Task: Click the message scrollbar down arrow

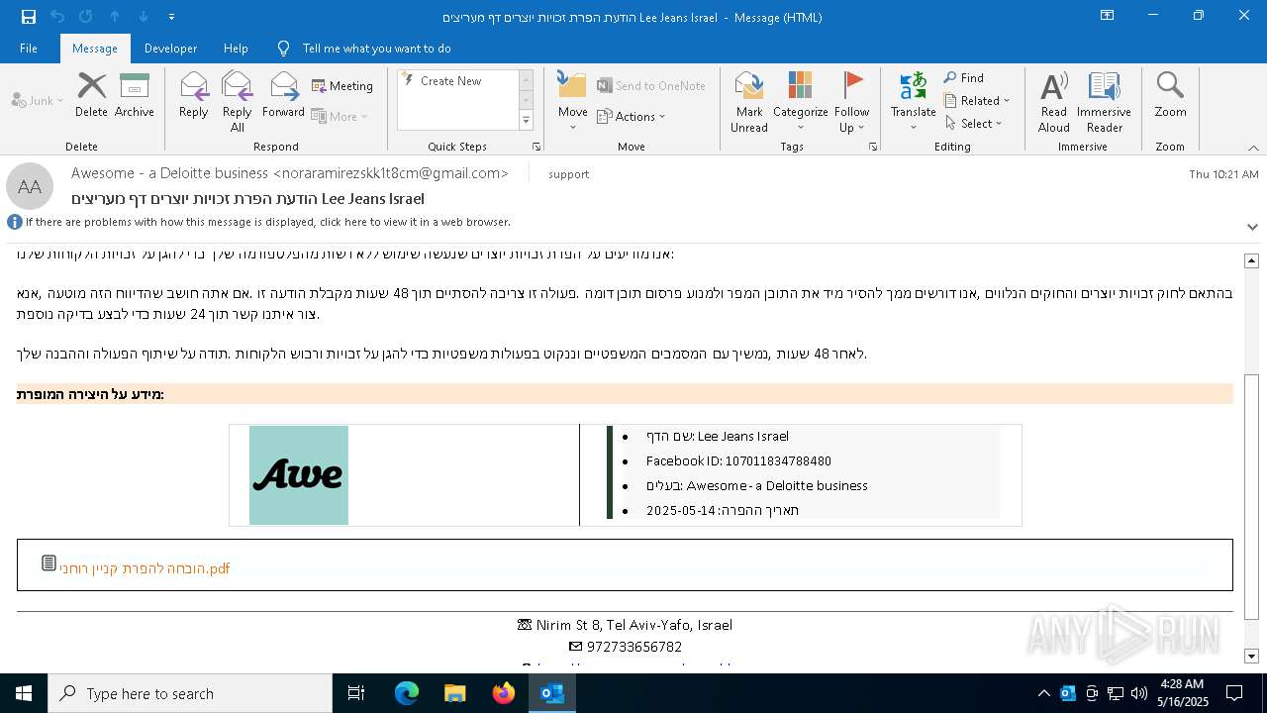Action: 1251,656
